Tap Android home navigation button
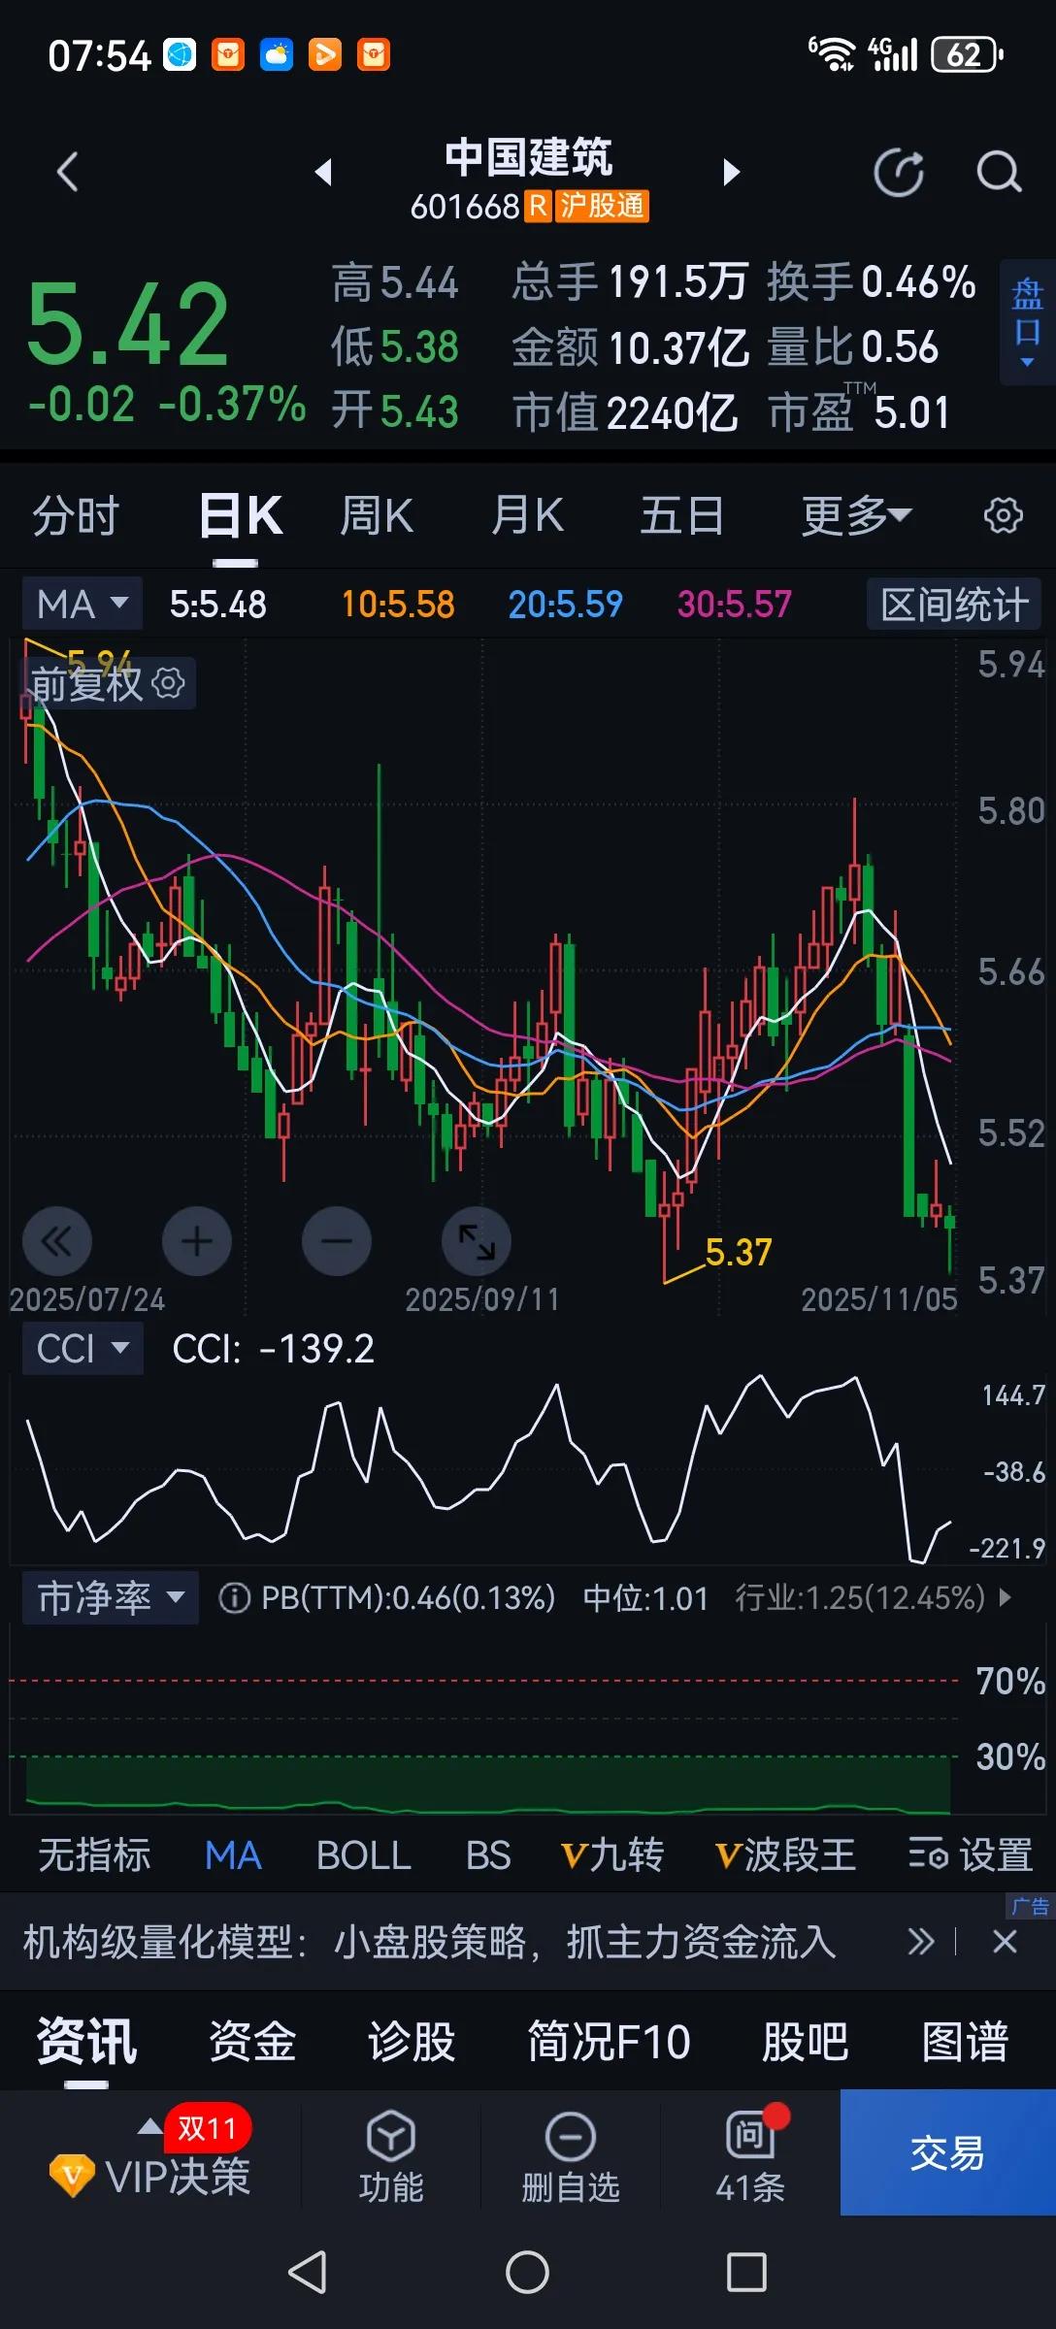 click(527, 2272)
